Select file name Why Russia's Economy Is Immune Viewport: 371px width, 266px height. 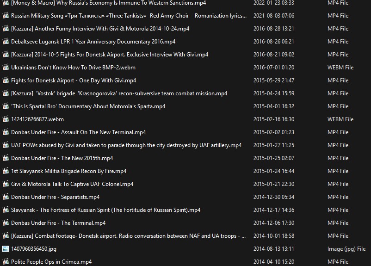pos(109,3)
